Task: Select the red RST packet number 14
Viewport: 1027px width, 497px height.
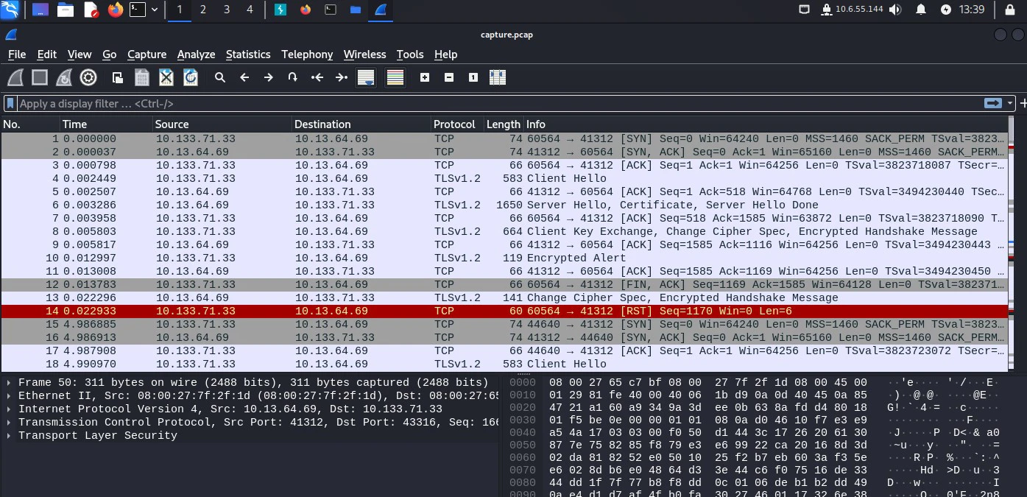Action: tap(294, 311)
